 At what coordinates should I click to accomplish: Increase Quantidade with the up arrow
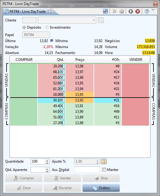point(47,160)
